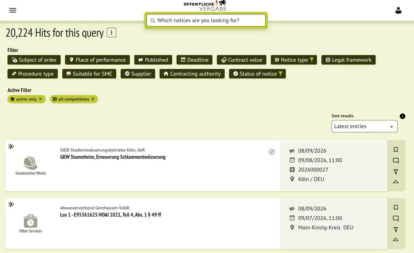Screen dimensions: 414x253
Task: Focus the notices search field
Action: click(206, 20)
